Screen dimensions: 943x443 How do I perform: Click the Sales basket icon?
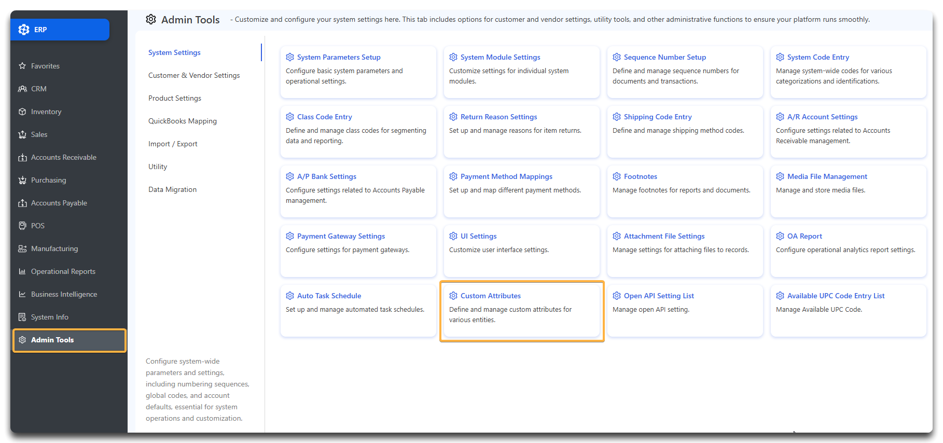(x=22, y=134)
